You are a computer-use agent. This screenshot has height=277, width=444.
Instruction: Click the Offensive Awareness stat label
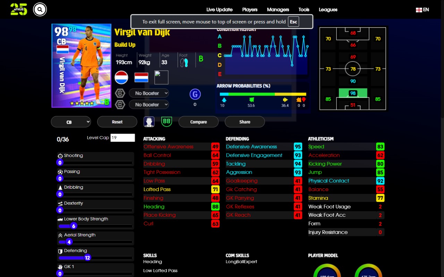click(x=169, y=147)
